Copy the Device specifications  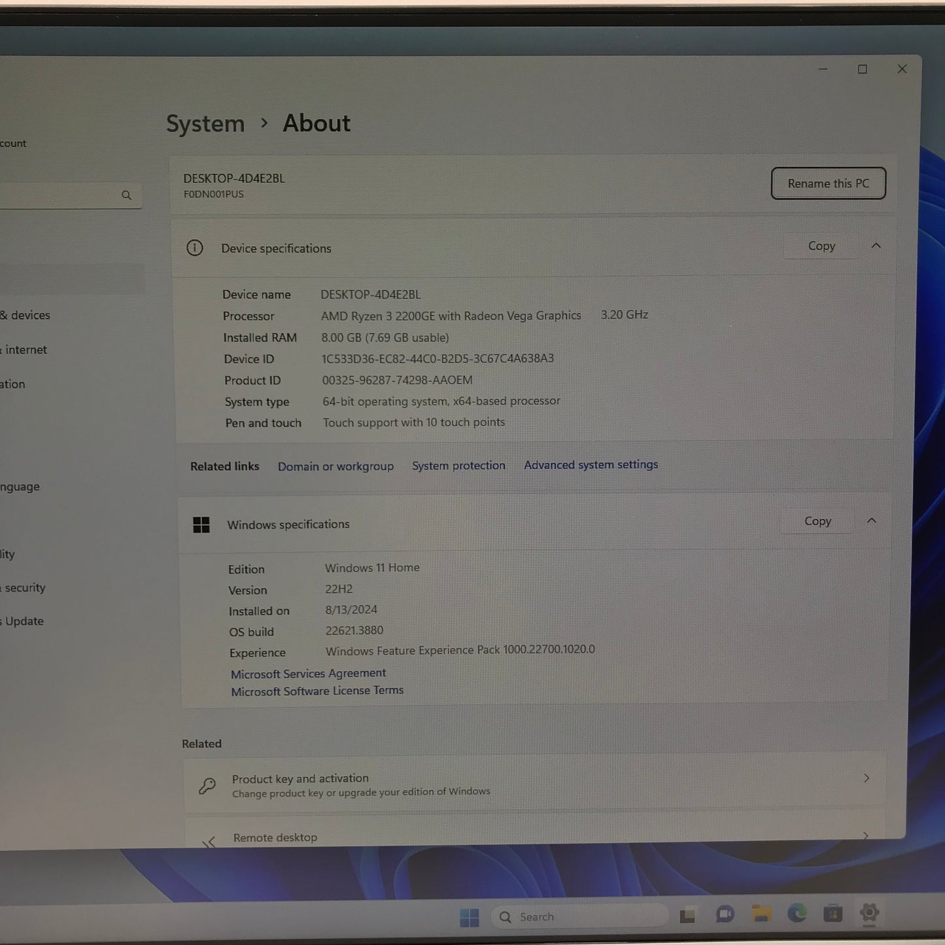point(821,246)
